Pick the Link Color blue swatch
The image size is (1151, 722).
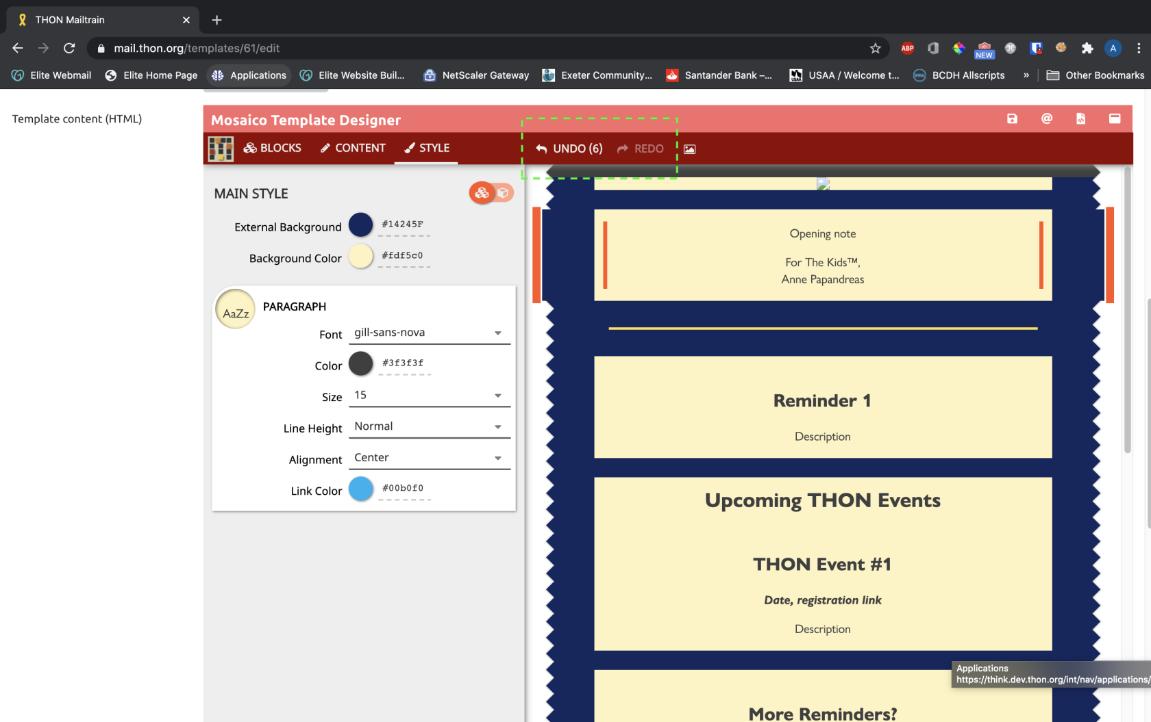click(x=361, y=489)
